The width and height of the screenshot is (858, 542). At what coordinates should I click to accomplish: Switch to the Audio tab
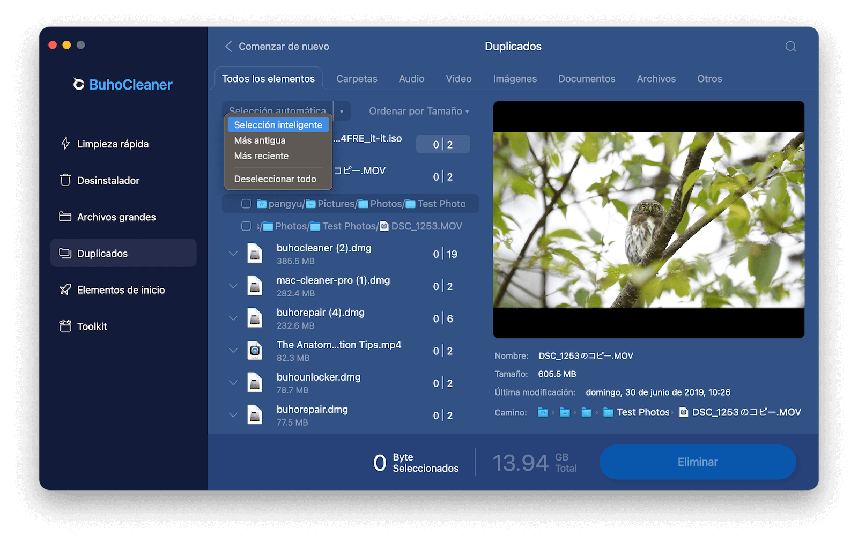tap(411, 79)
